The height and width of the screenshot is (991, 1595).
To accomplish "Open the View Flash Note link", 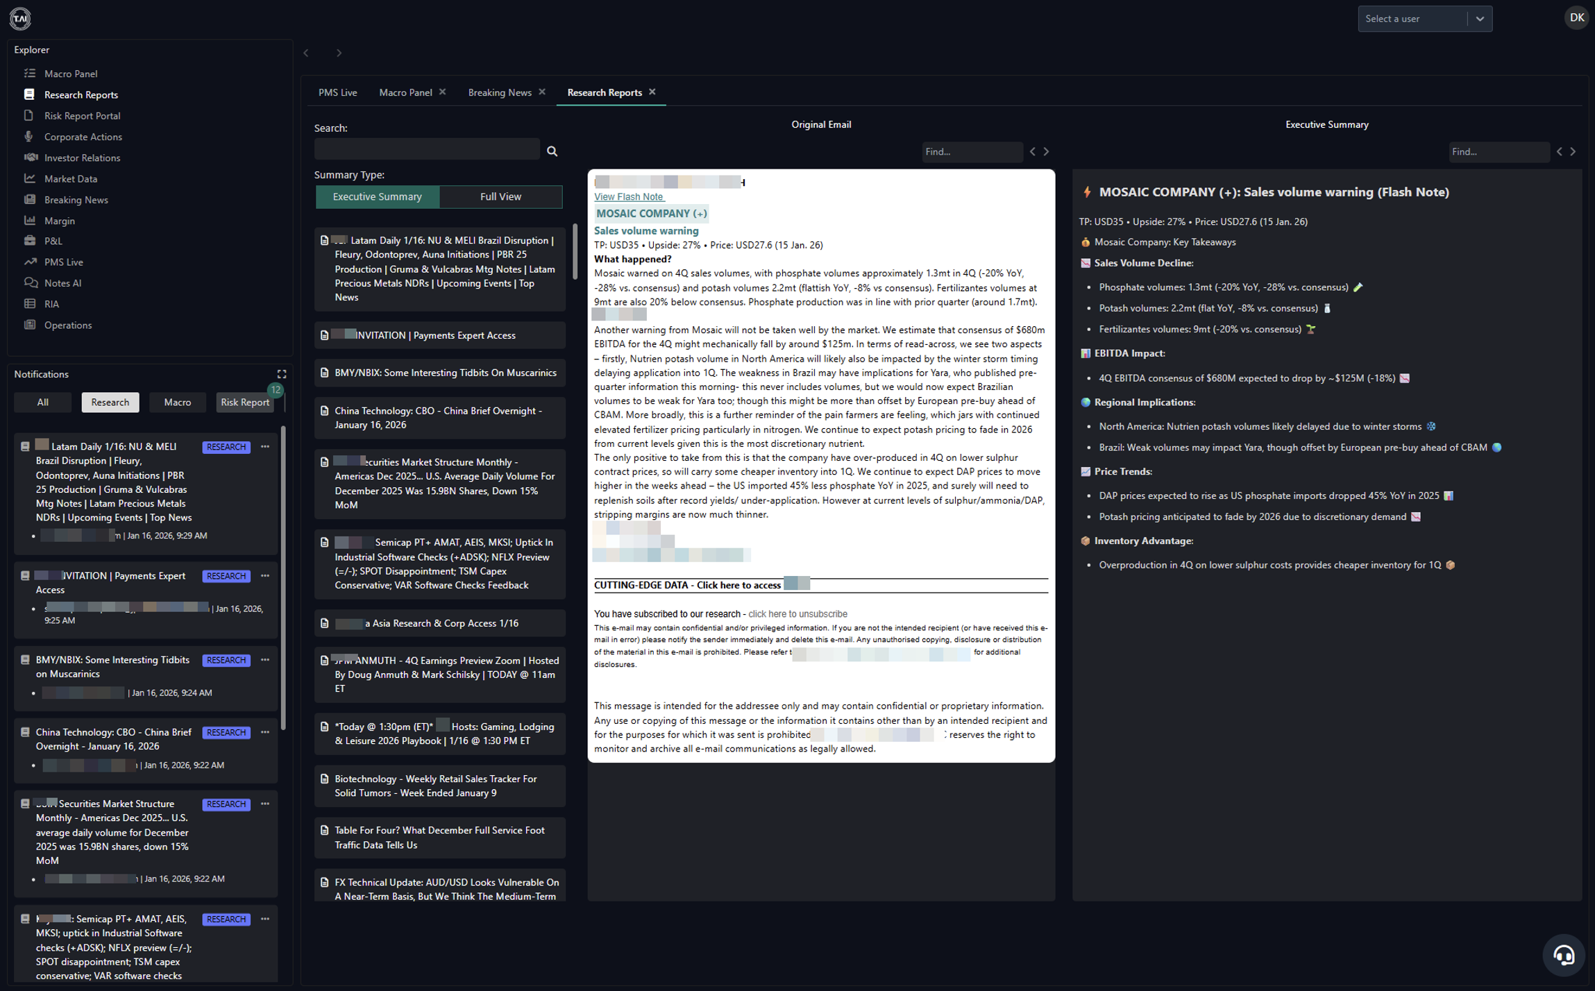I will pos(628,196).
